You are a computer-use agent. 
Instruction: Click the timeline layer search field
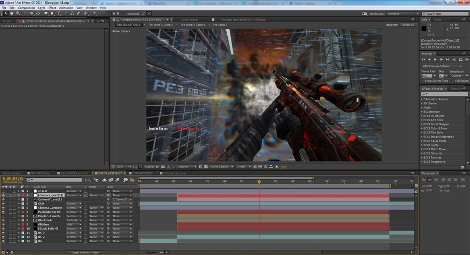coord(54,180)
